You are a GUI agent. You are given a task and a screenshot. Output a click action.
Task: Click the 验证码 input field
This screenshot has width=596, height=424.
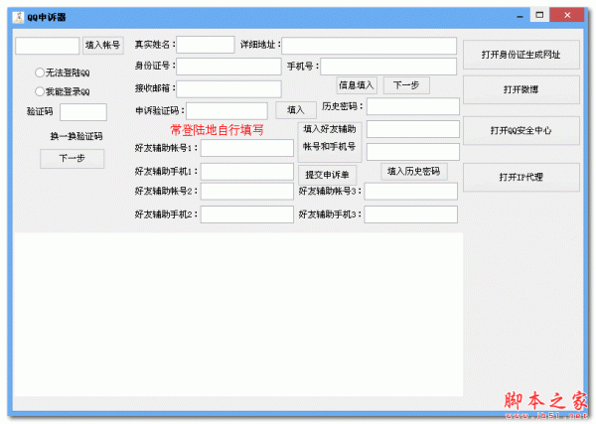[x=83, y=112]
